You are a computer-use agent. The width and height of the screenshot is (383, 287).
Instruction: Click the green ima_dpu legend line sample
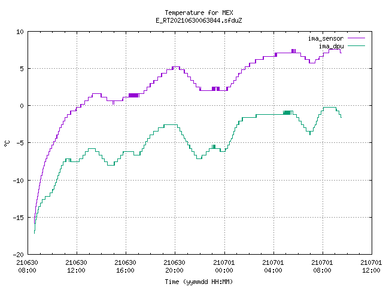click(356, 45)
